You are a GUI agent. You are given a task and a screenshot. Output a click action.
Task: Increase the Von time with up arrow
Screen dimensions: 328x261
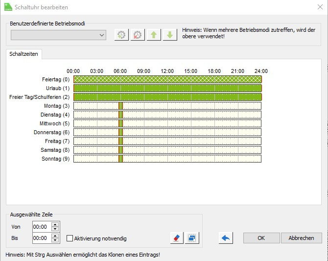[55, 225]
